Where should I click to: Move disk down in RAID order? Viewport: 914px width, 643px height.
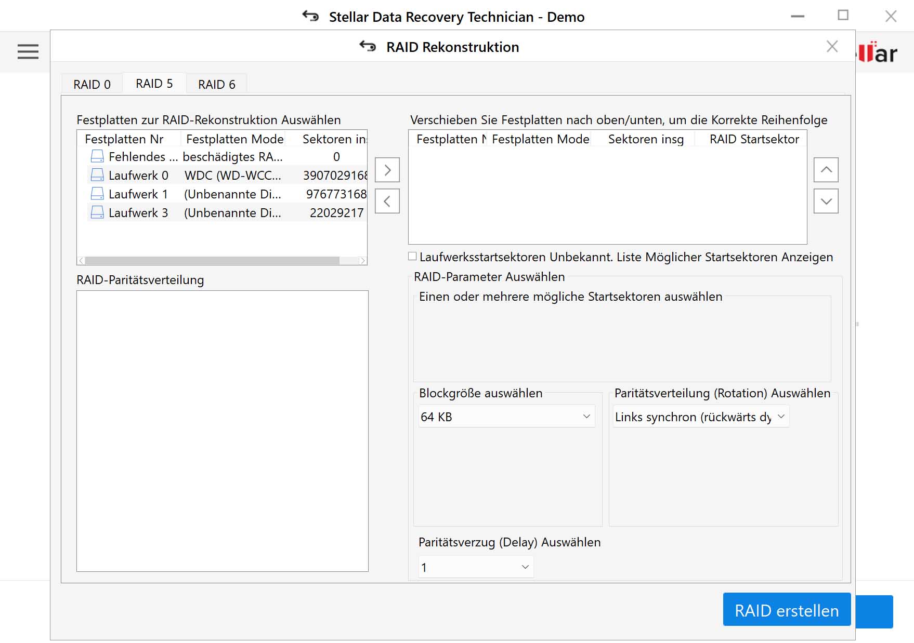point(826,201)
